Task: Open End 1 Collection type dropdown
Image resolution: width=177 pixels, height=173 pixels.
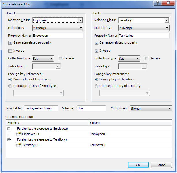Action: (x=43, y=59)
